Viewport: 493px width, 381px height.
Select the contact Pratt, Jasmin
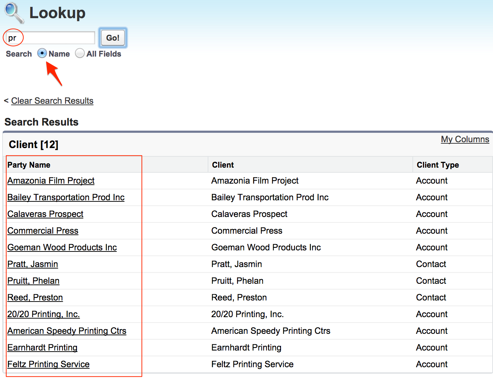32,264
